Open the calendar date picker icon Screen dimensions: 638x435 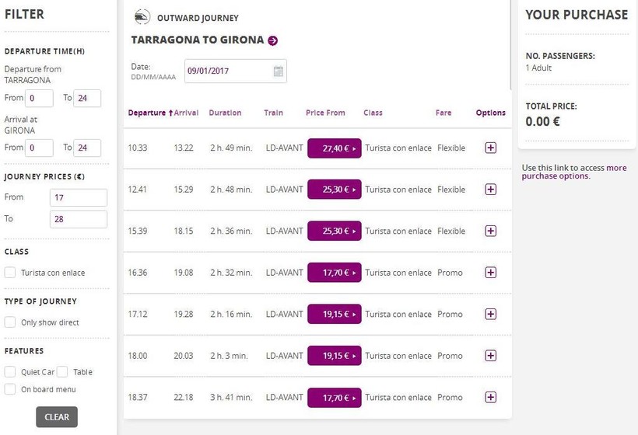click(278, 71)
